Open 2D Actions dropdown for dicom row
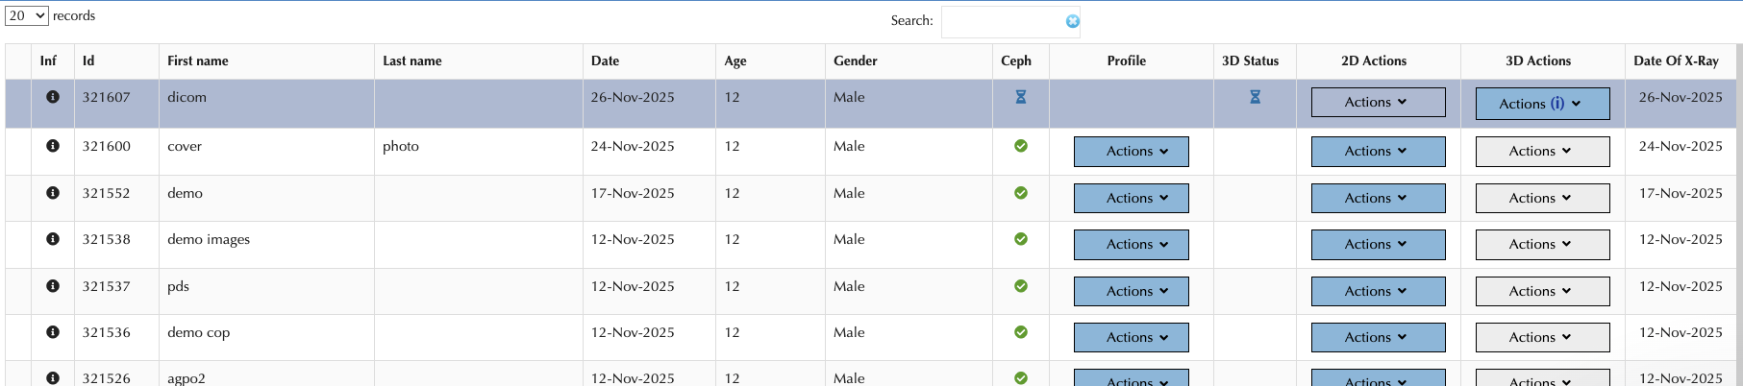Screen dimensions: 1743x386 (x=1378, y=103)
